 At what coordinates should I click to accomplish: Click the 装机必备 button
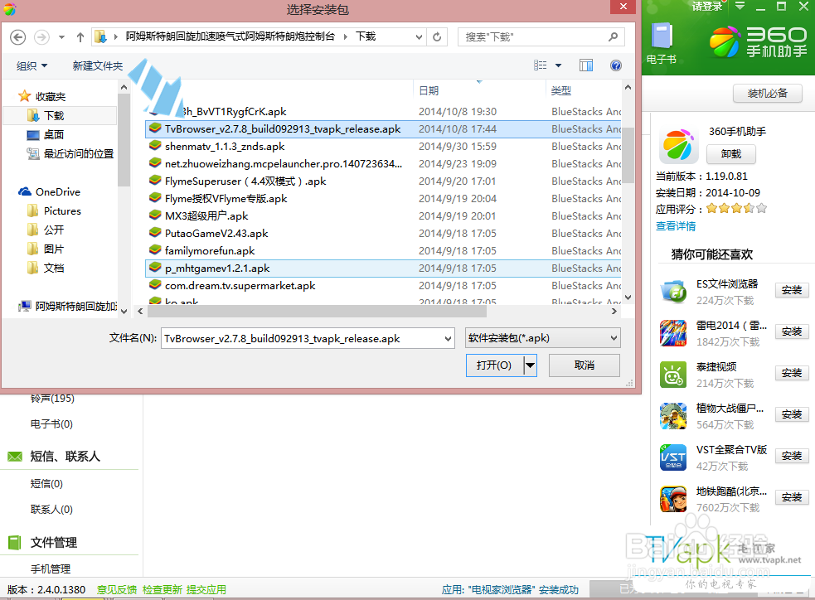pyautogui.click(x=767, y=94)
